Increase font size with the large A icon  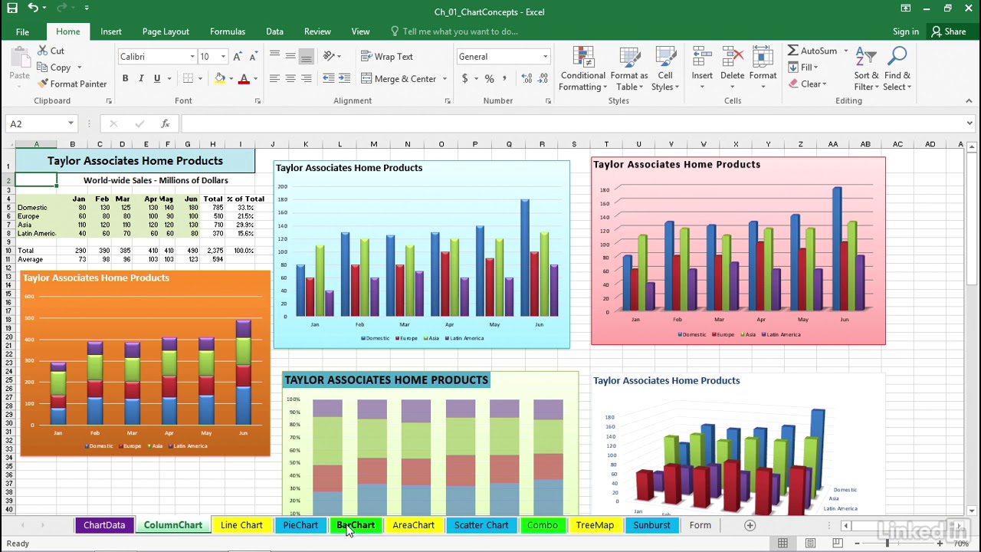tap(238, 57)
